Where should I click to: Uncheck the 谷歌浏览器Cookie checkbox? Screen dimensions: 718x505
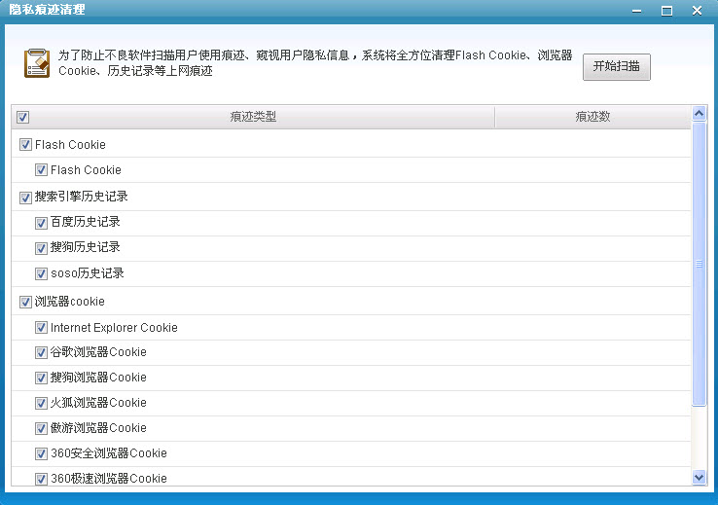pos(41,352)
